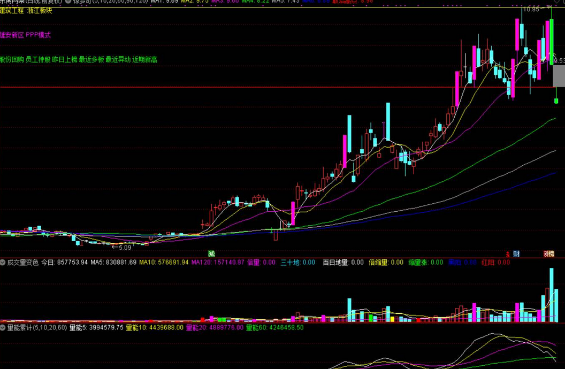The width and height of the screenshot is (565, 369).
Task: Click the 三十地: 0.00 value
Action: click(x=297, y=263)
